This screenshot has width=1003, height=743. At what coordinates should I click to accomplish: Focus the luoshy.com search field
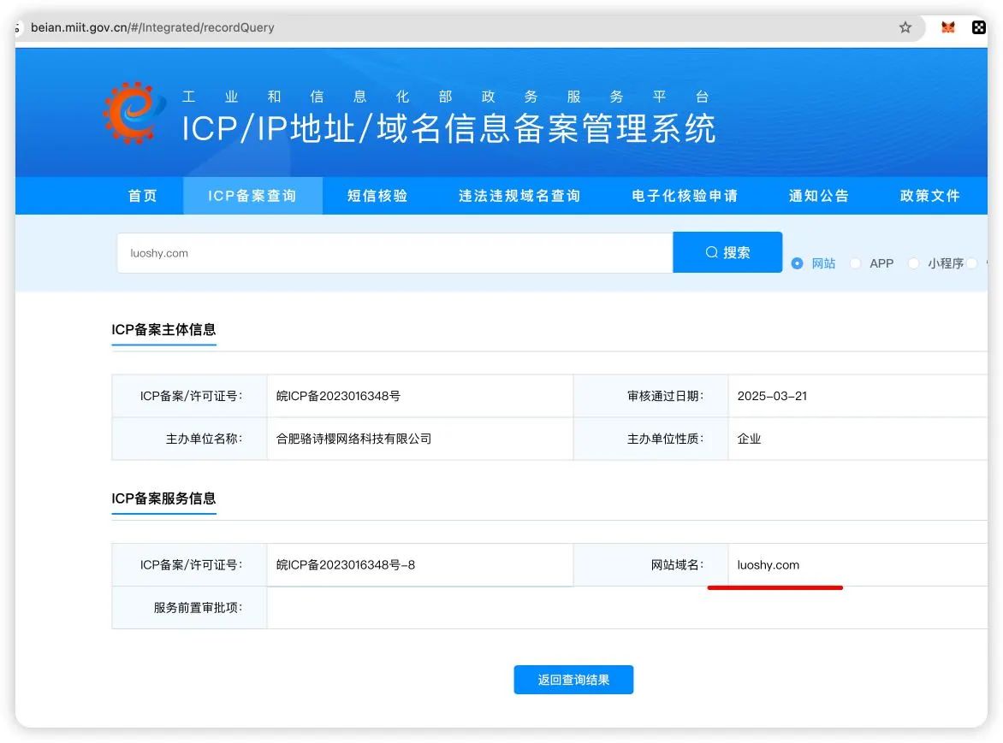pos(395,253)
